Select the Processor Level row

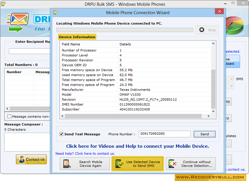pos(136,55)
